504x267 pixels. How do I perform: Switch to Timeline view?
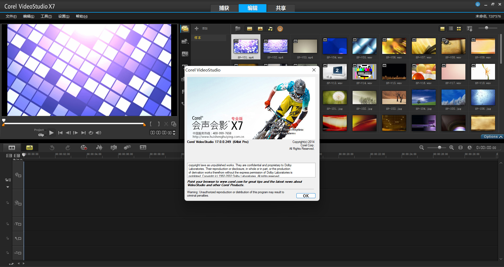click(x=29, y=148)
